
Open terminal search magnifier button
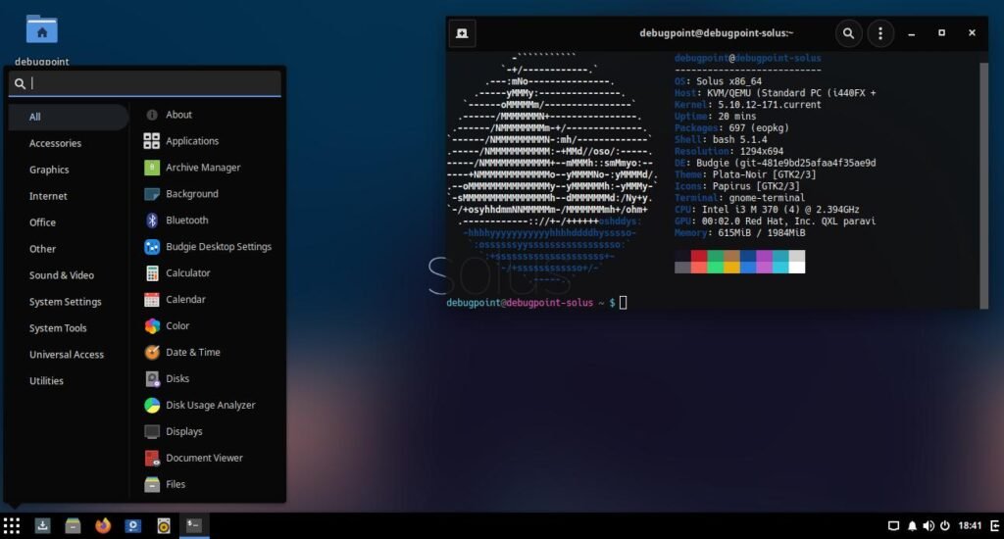coord(848,33)
